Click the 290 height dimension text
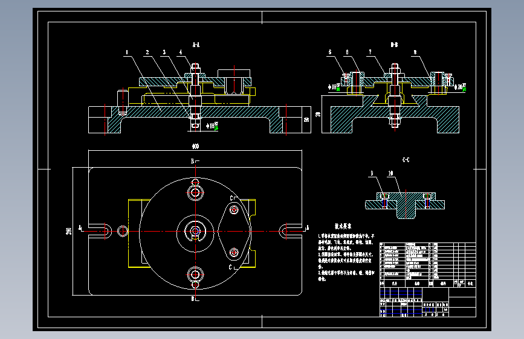 [x=69, y=231]
